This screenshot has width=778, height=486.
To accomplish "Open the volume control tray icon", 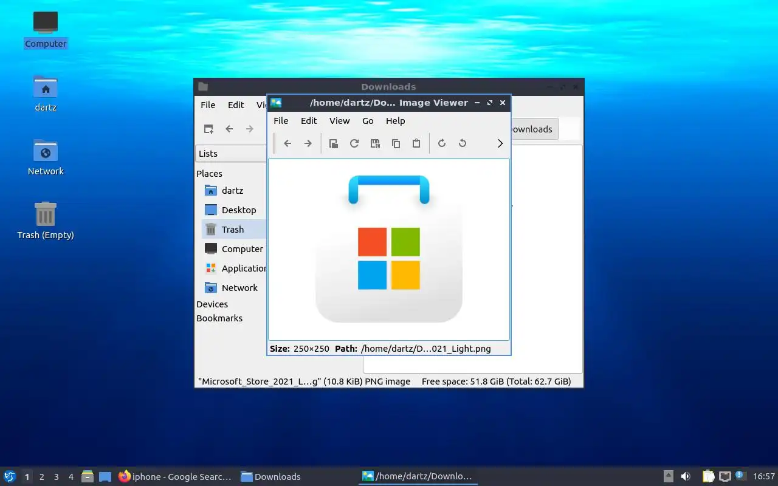I will point(686,476).
